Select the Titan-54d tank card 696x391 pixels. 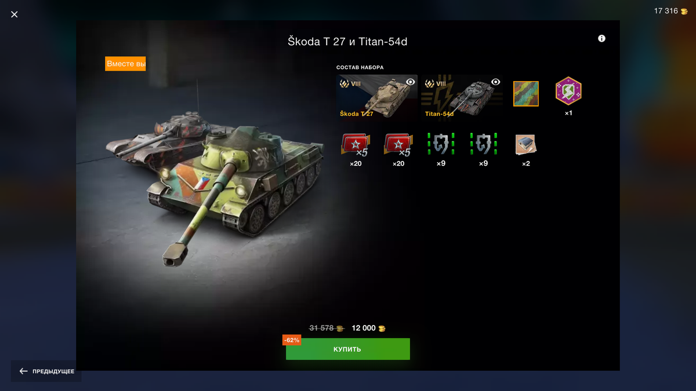[x=462, y=97]
